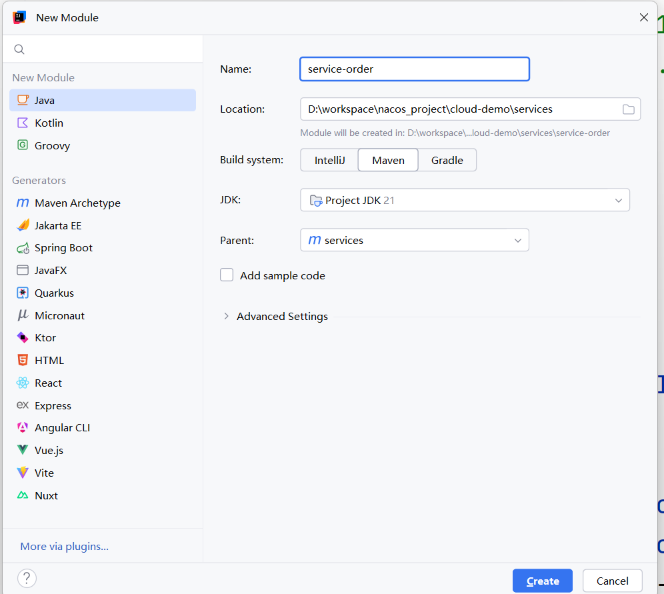664x594 pixels.
Task: Choose the JavaFX generator icon
Action: click(x=23, y=270)
